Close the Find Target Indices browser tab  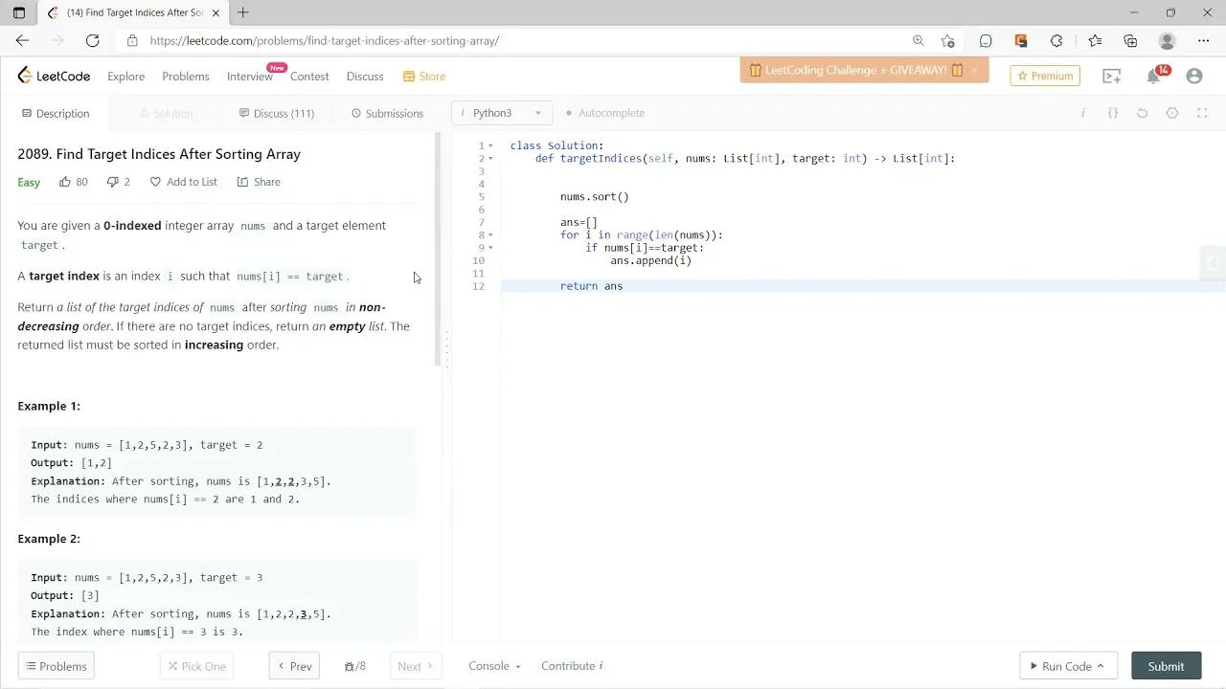click(217, 12)
